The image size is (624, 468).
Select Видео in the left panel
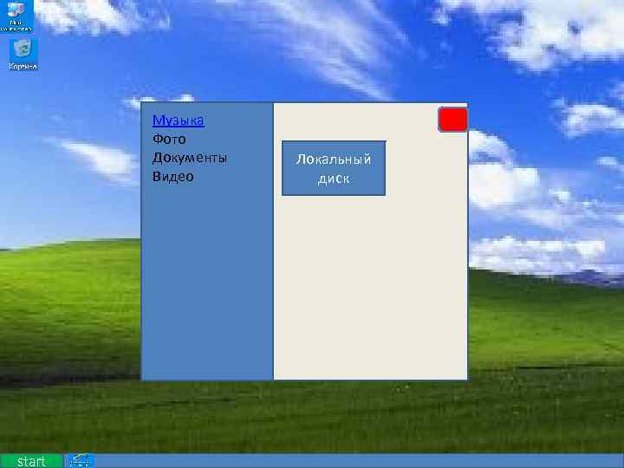point(173,176)
